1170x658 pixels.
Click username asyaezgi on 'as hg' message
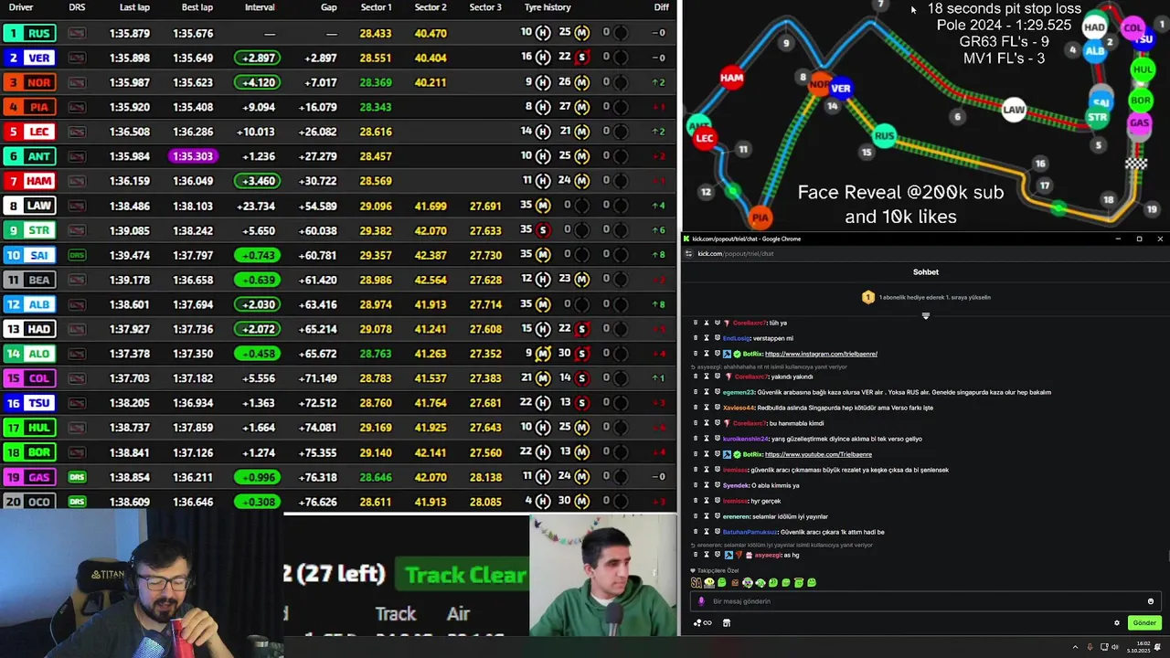click(x=768, y=555)
